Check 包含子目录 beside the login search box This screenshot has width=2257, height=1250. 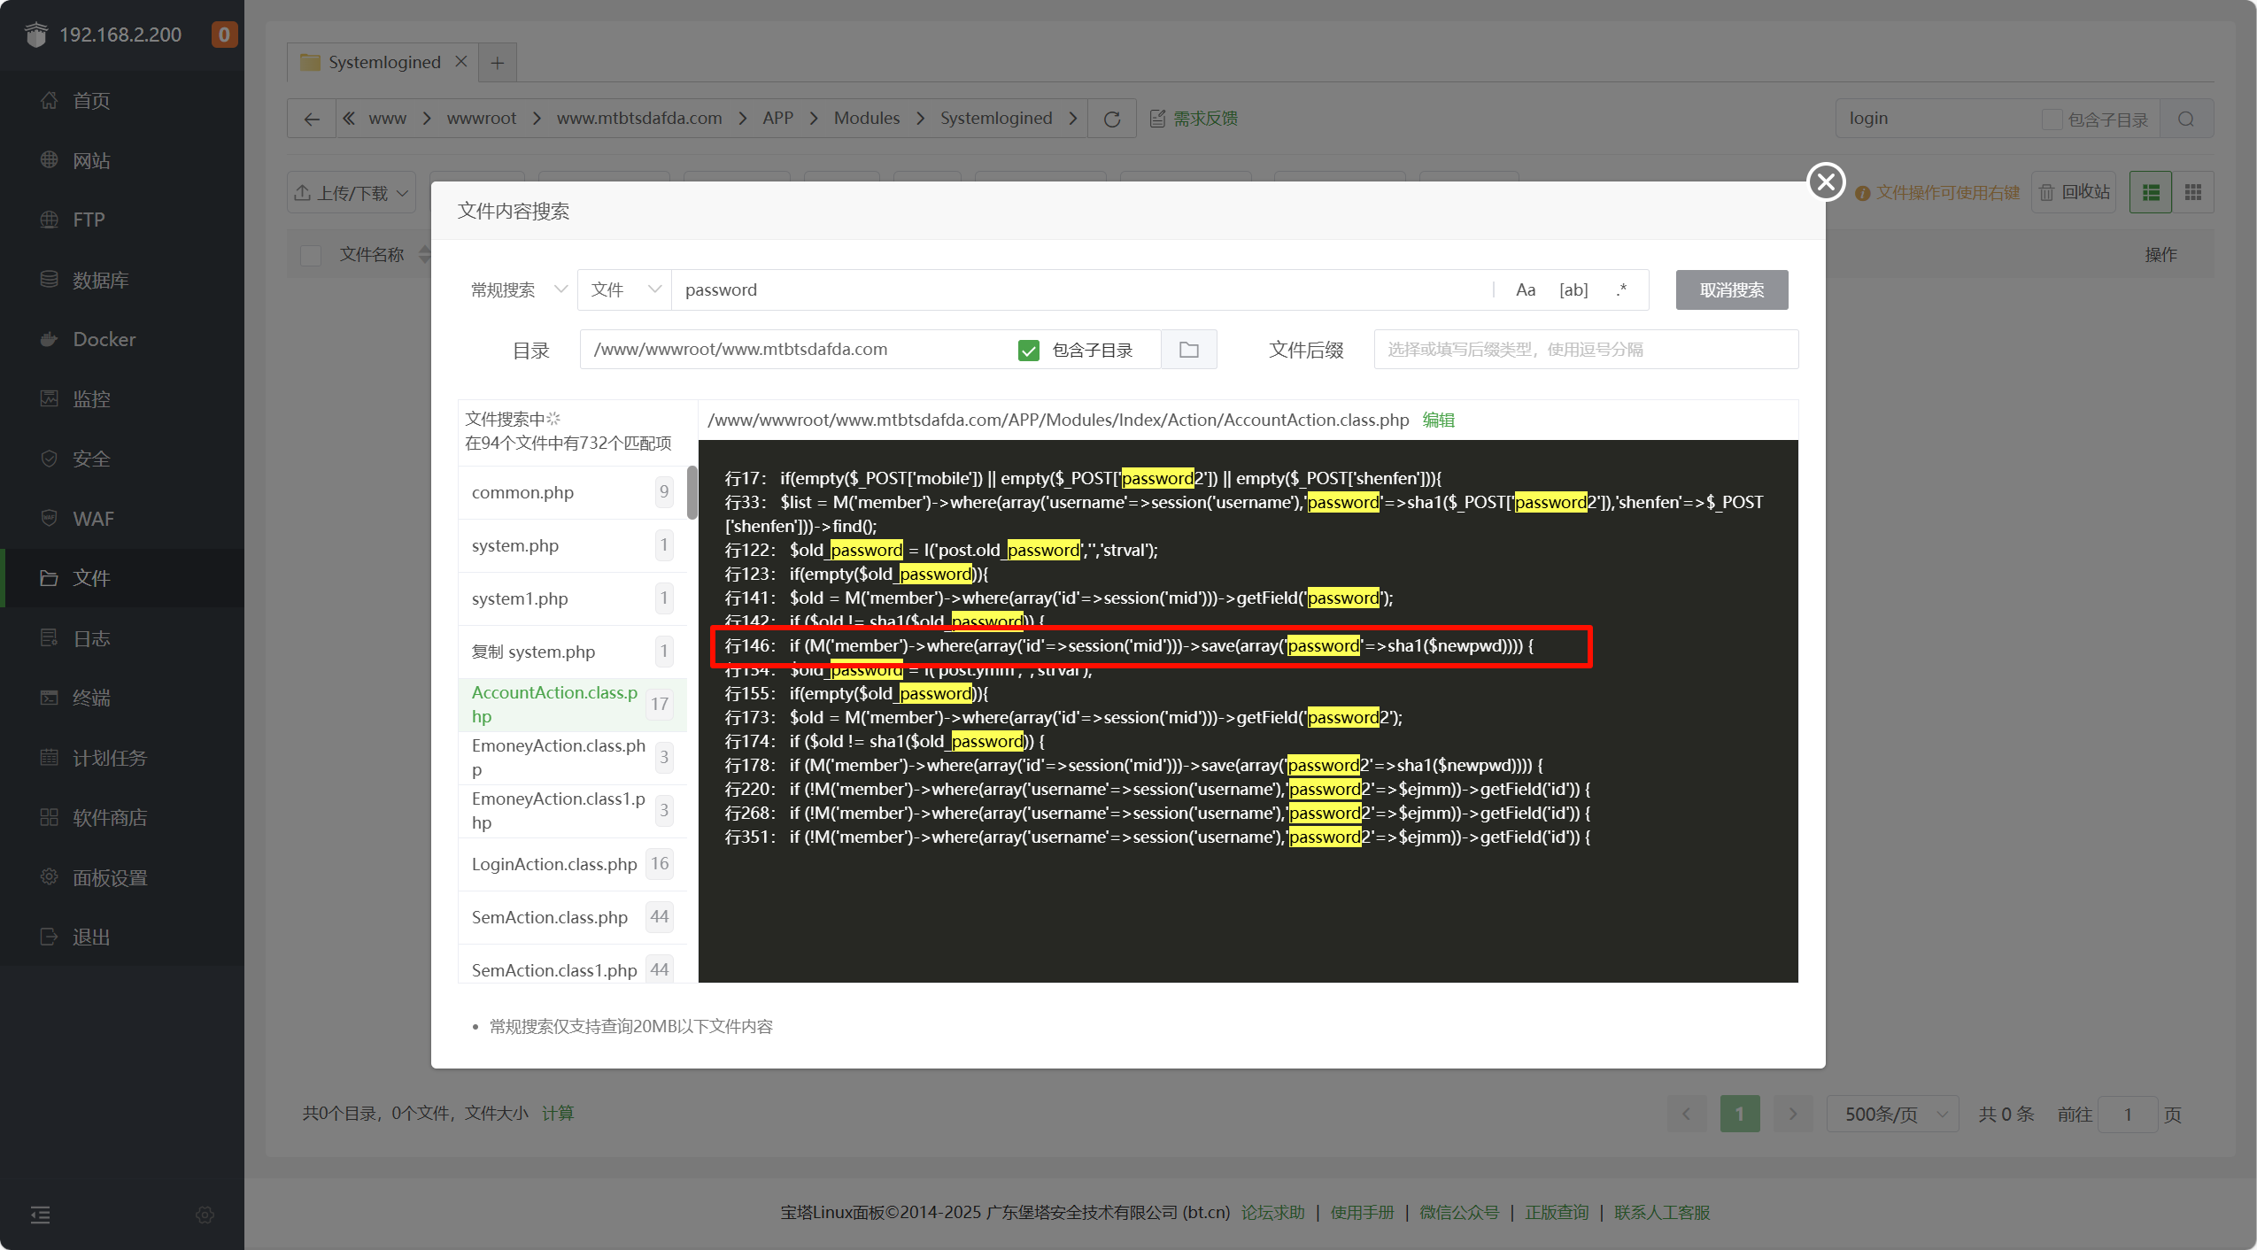pyautogui.click(x=2052, y=120)
